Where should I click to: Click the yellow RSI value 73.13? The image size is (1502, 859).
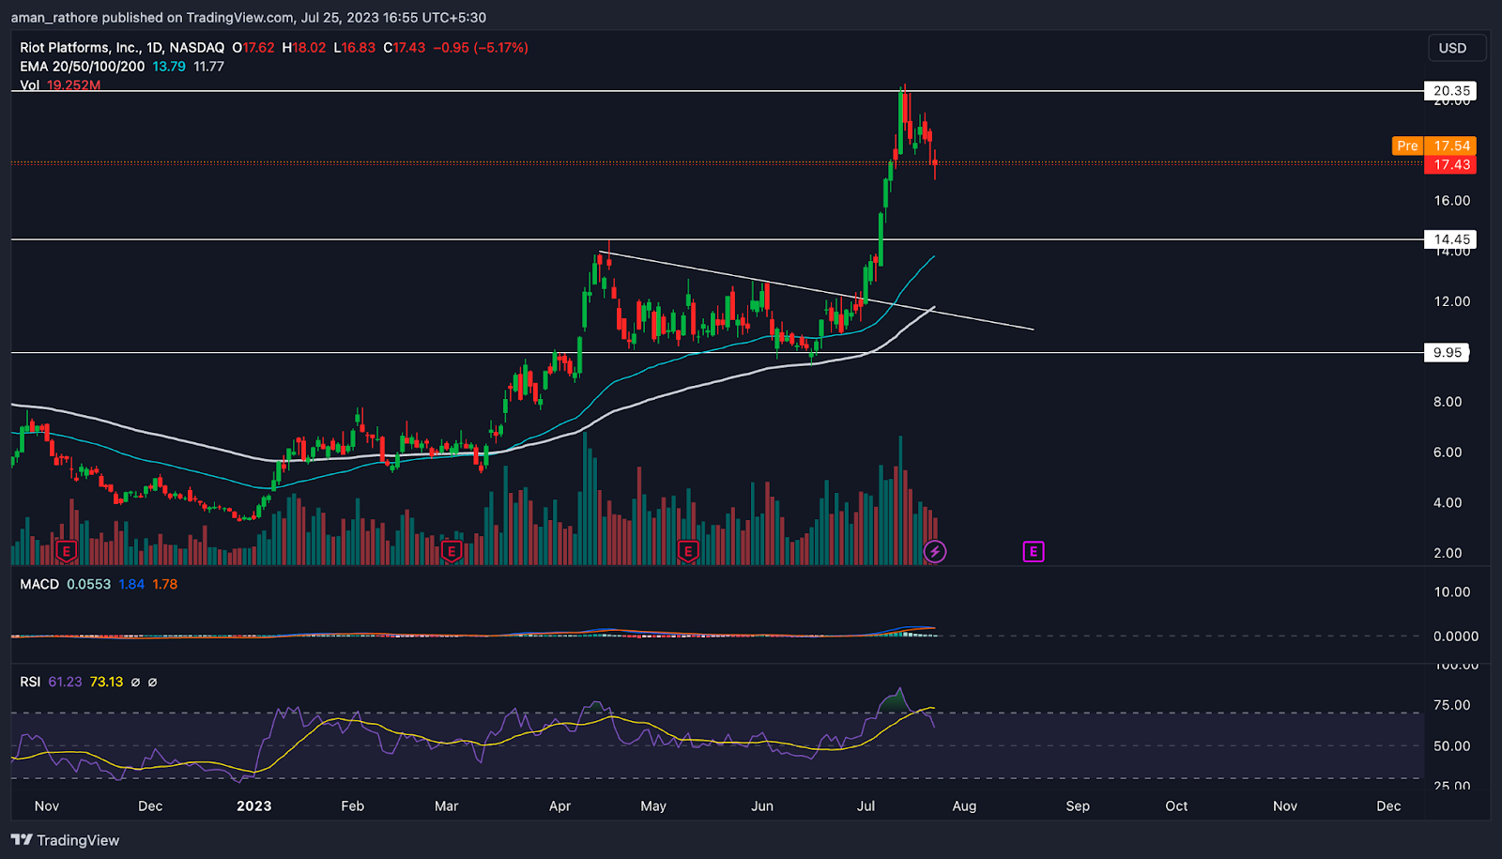coord(106,682)
